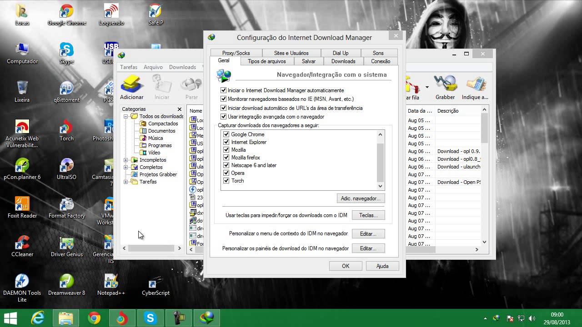
Task: Click the Windows Start button
Action: [x=10, y=318]
